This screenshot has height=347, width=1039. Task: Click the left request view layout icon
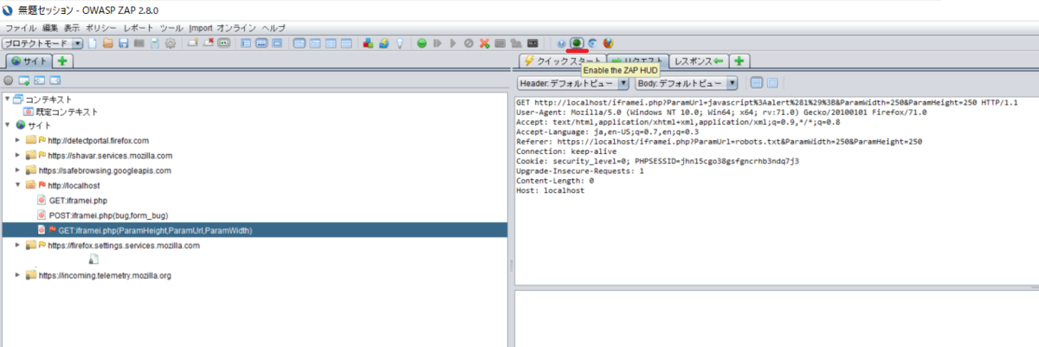point(756,83)
